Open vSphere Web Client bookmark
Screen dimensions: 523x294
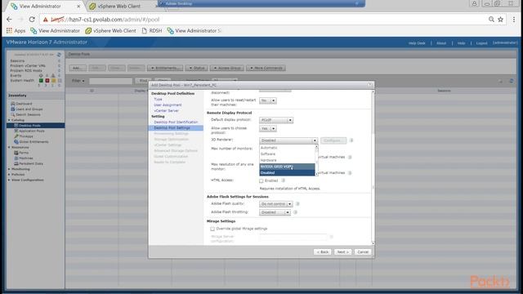110,31
